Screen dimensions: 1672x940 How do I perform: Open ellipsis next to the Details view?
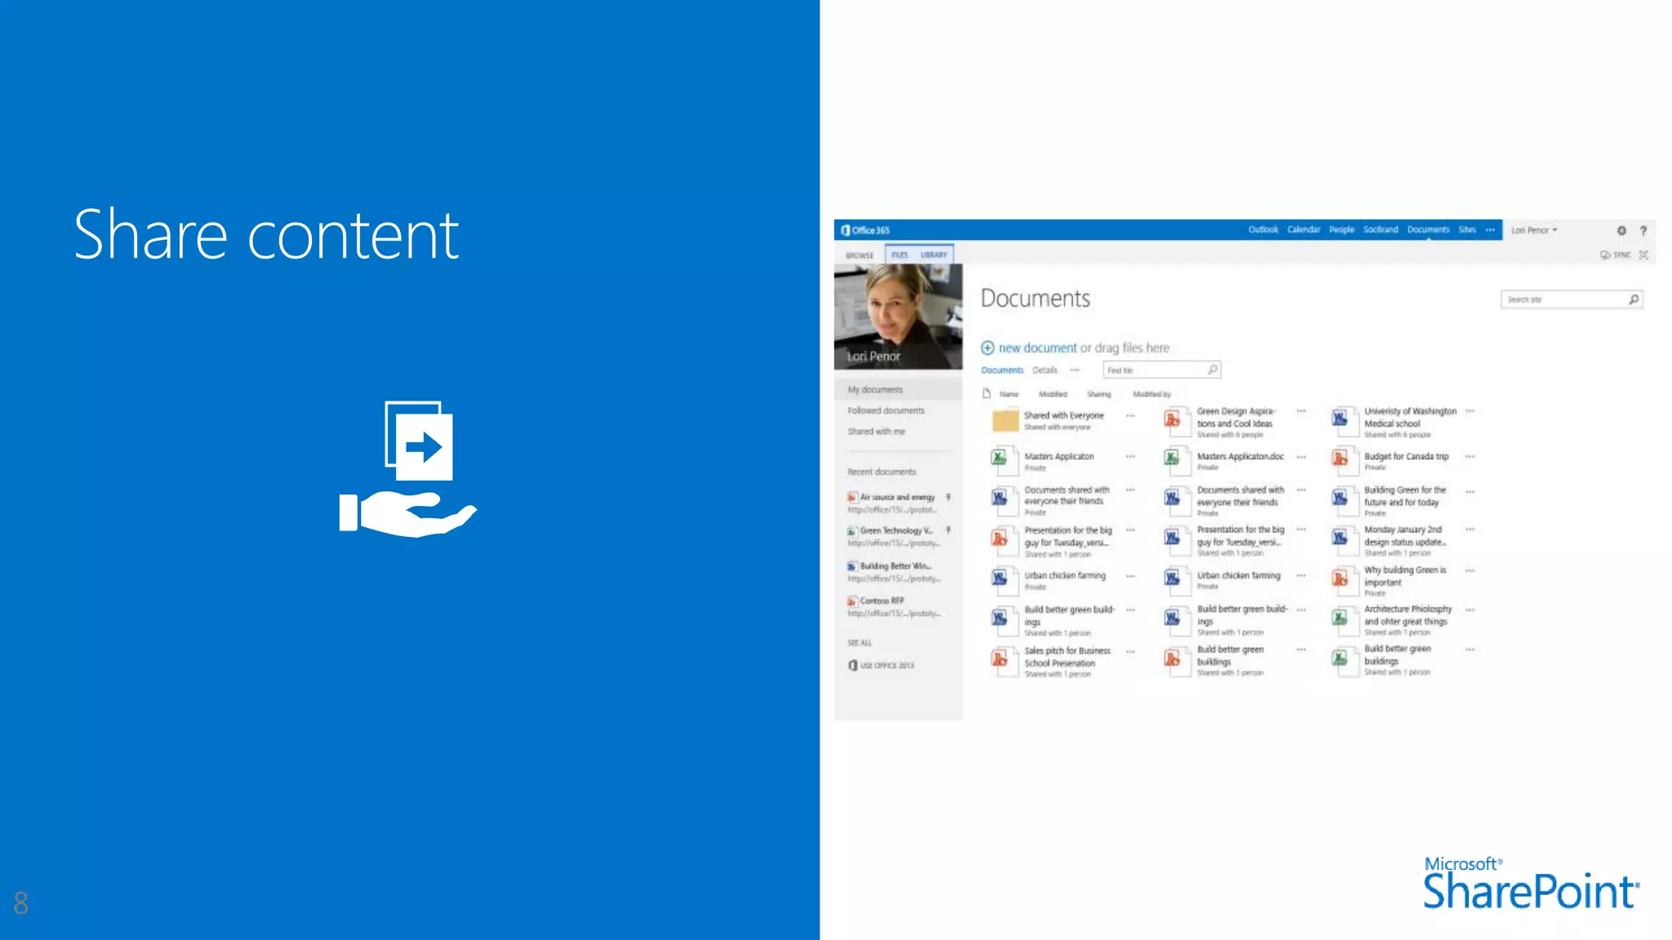[x=1075, y=370]
